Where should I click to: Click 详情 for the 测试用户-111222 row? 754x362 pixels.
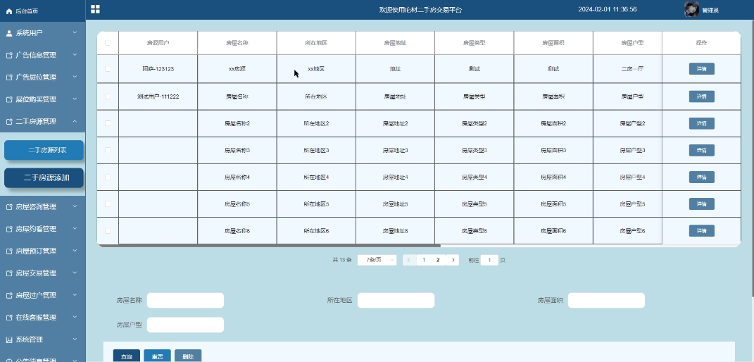(702, 96)
